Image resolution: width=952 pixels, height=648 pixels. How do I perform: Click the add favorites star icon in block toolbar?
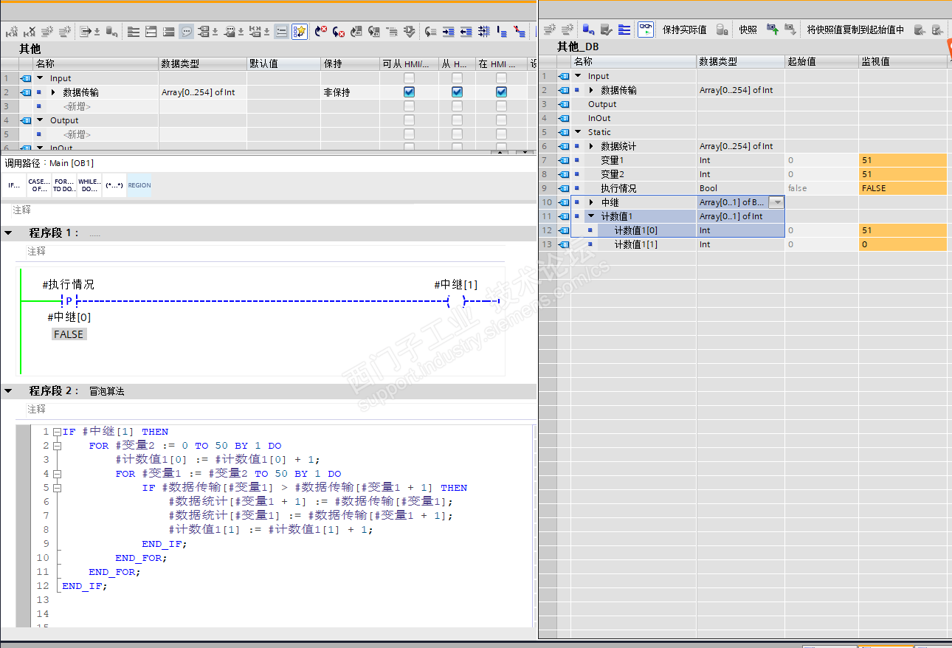click(x=300, y=32)
